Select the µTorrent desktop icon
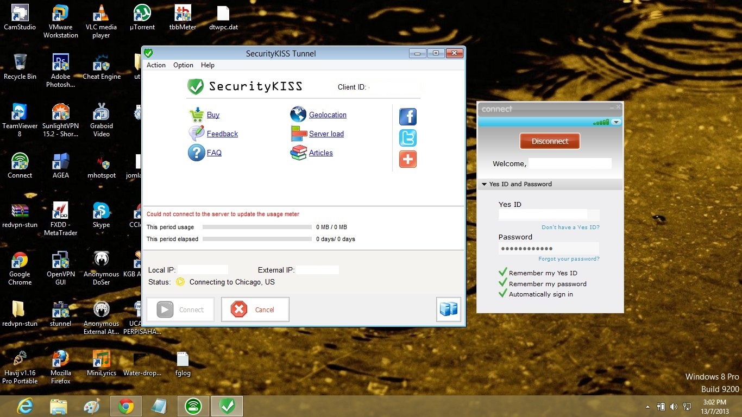The width and height of the screenshot is (742, 417). [x=142, y=17]
